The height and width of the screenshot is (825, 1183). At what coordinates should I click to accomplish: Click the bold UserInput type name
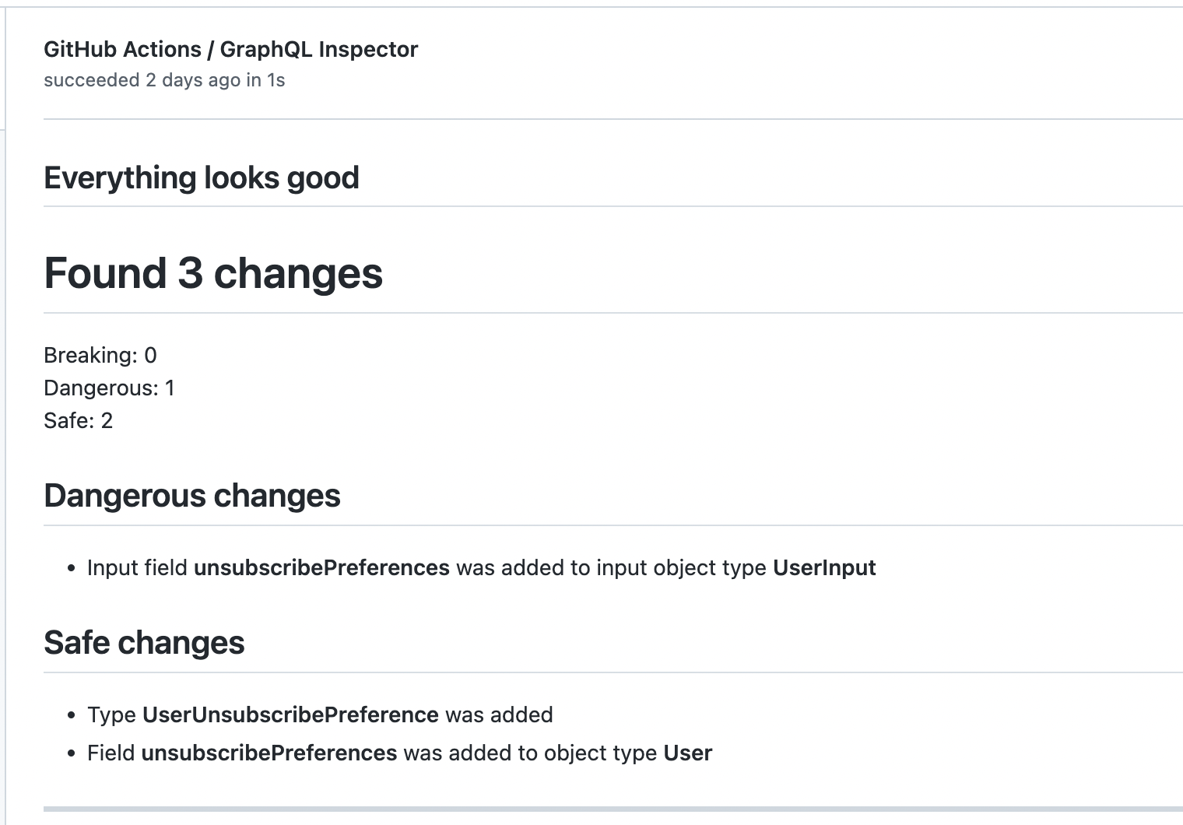point(823,567)
